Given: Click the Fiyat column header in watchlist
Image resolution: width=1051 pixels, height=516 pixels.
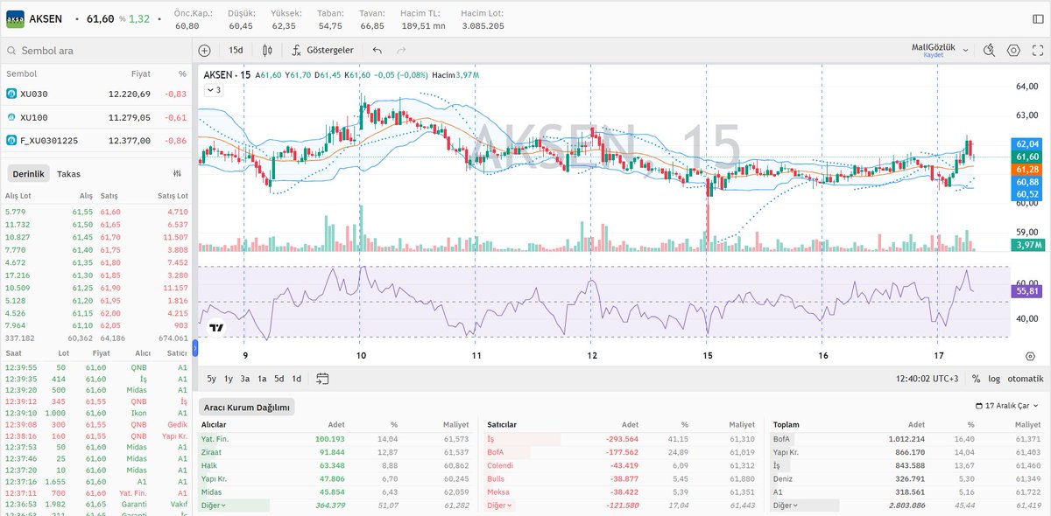Looking at the screenshot, I should pos(140,74).
